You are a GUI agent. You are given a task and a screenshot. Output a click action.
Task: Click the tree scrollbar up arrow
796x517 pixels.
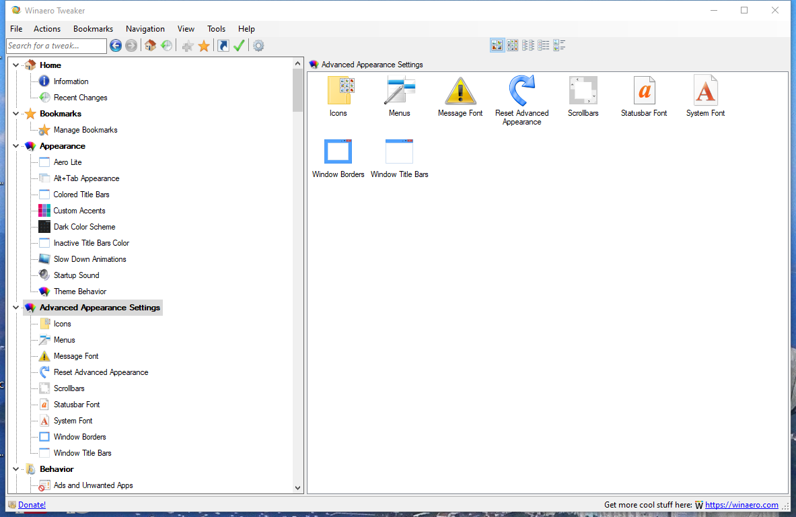click(297, 63)
